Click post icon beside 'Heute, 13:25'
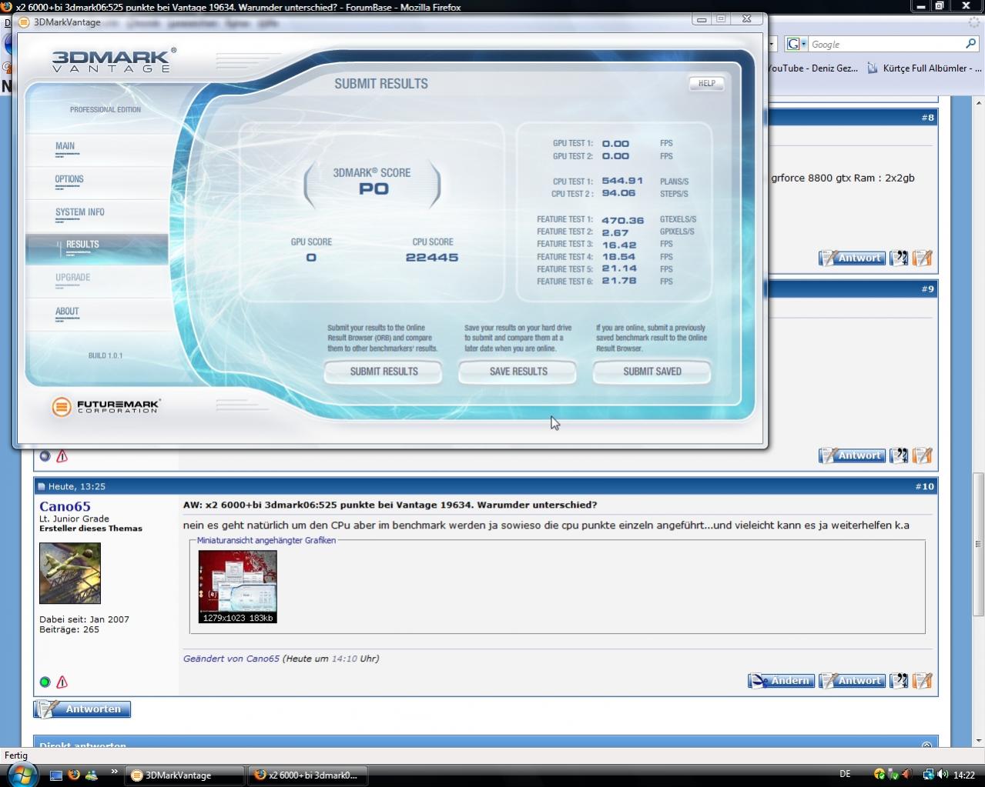This screenshot has width=985, height=787. click(41, 486)
